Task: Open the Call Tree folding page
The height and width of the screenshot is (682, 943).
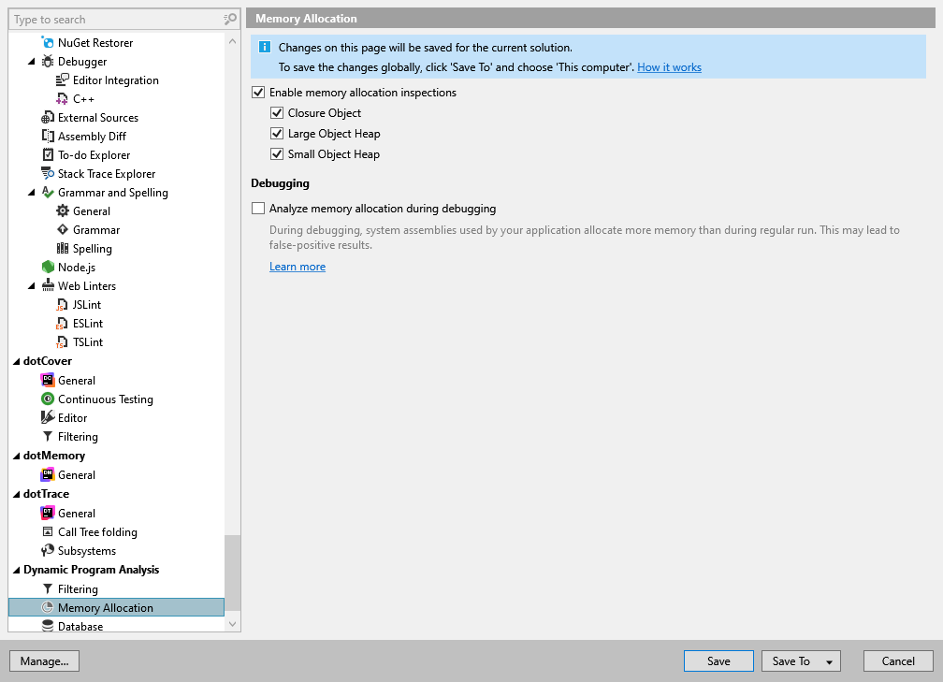Action: tap(97, 531)
